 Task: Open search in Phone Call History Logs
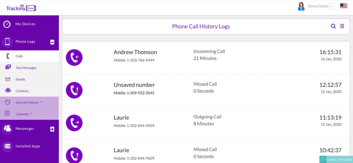pyautogui.click(x=333, y=26)
